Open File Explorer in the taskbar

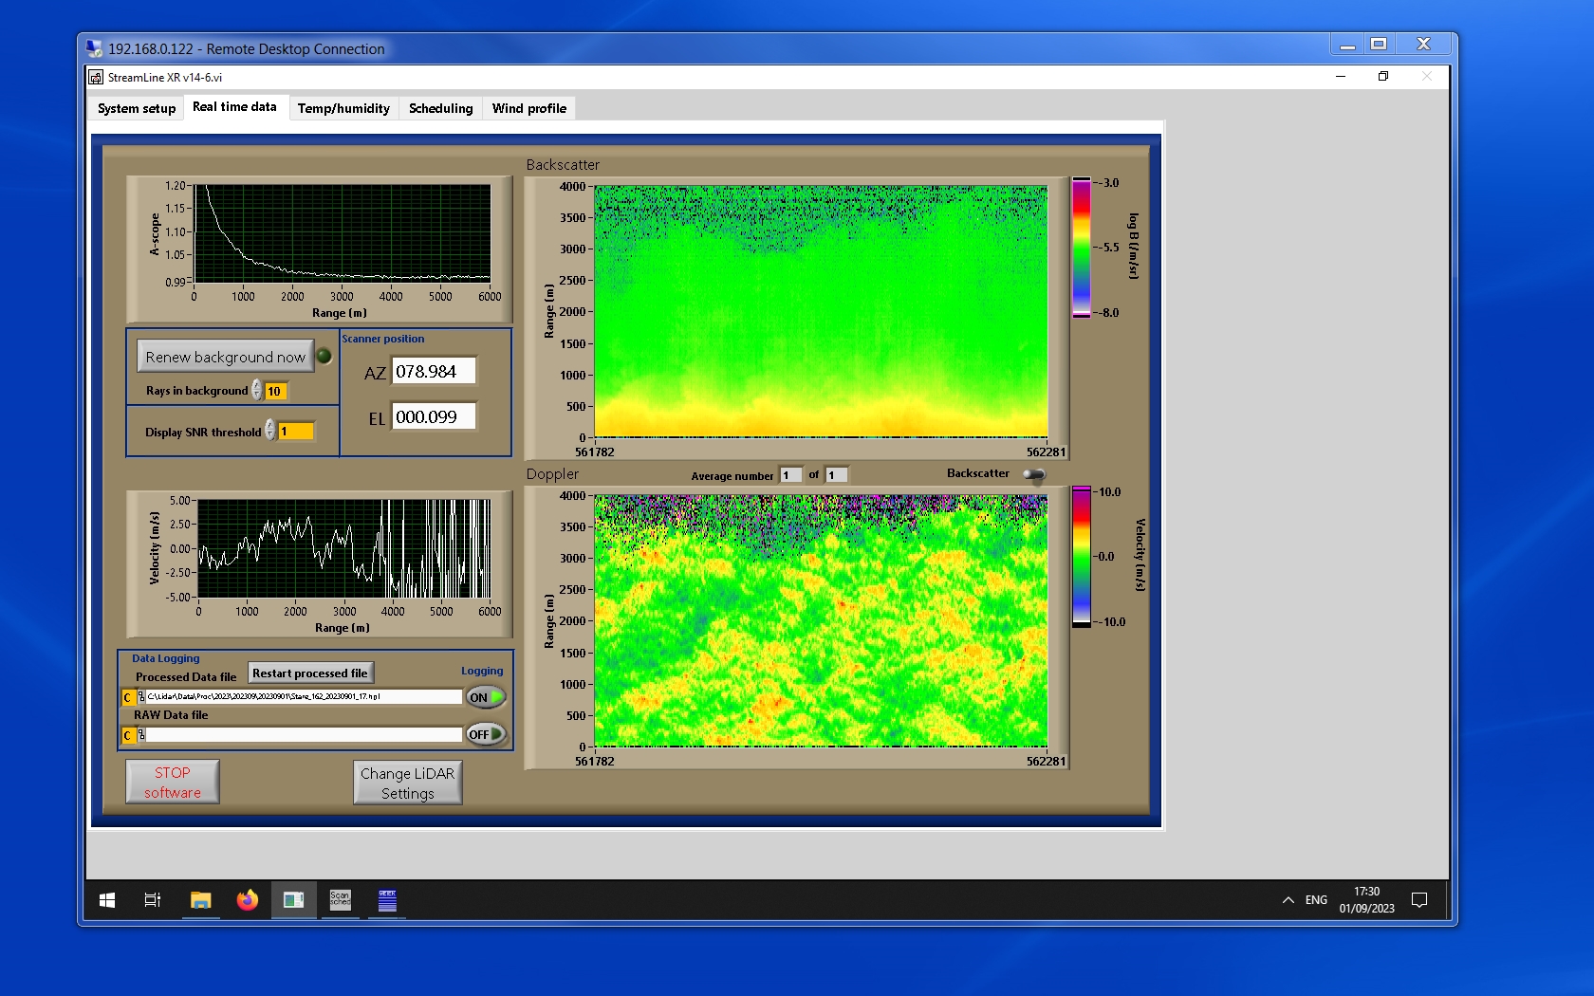200,900
